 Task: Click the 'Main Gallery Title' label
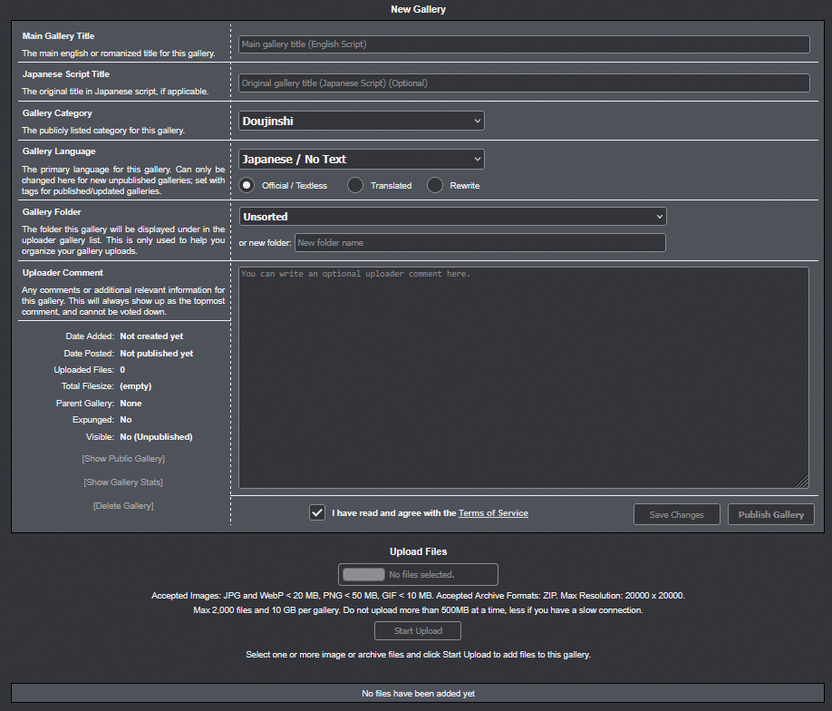click(x=58, y=36)
